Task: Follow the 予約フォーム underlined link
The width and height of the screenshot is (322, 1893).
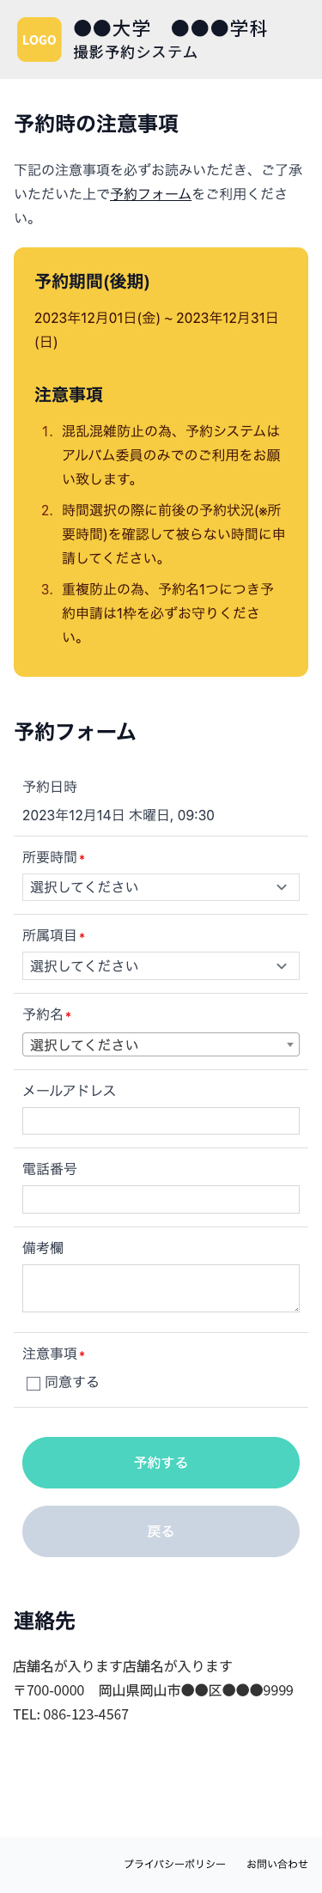Action: pos(151,194)
